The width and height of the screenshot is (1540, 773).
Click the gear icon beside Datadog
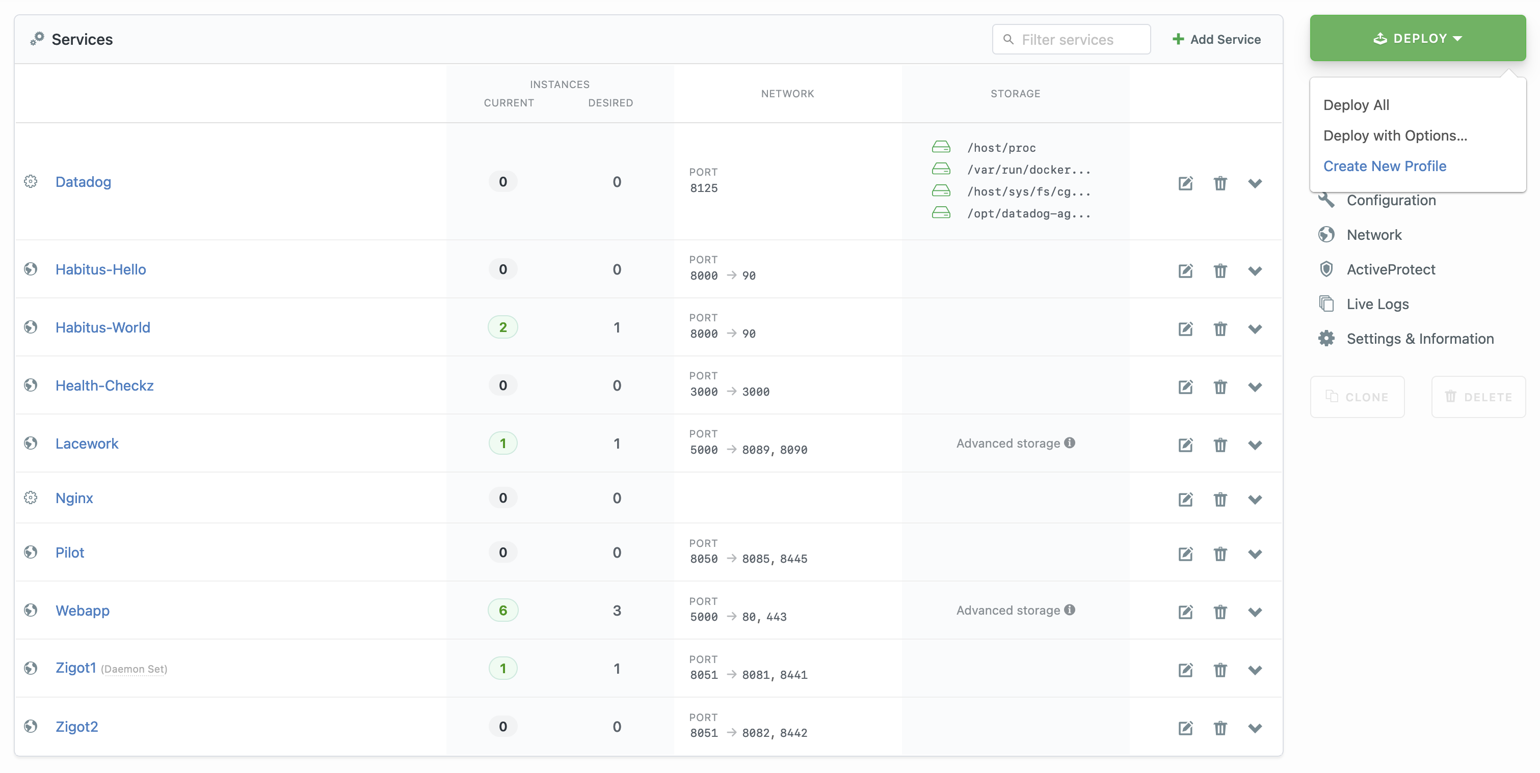pos(31,182)
